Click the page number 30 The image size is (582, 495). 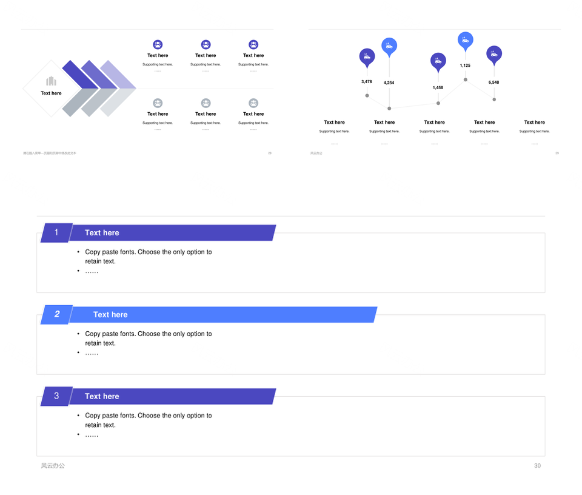[x=537, y=466]
